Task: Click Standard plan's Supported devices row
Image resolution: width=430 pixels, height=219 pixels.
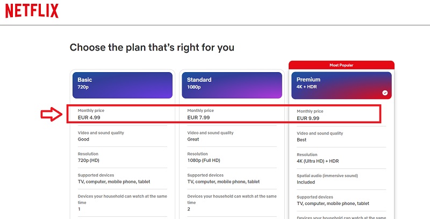Action: pos(232,179)
